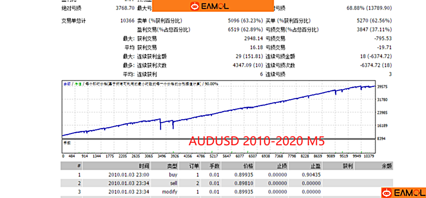Click the blue 余额 legend label on the chart
This screenshot has height=198, width=426.
(66, 84)
